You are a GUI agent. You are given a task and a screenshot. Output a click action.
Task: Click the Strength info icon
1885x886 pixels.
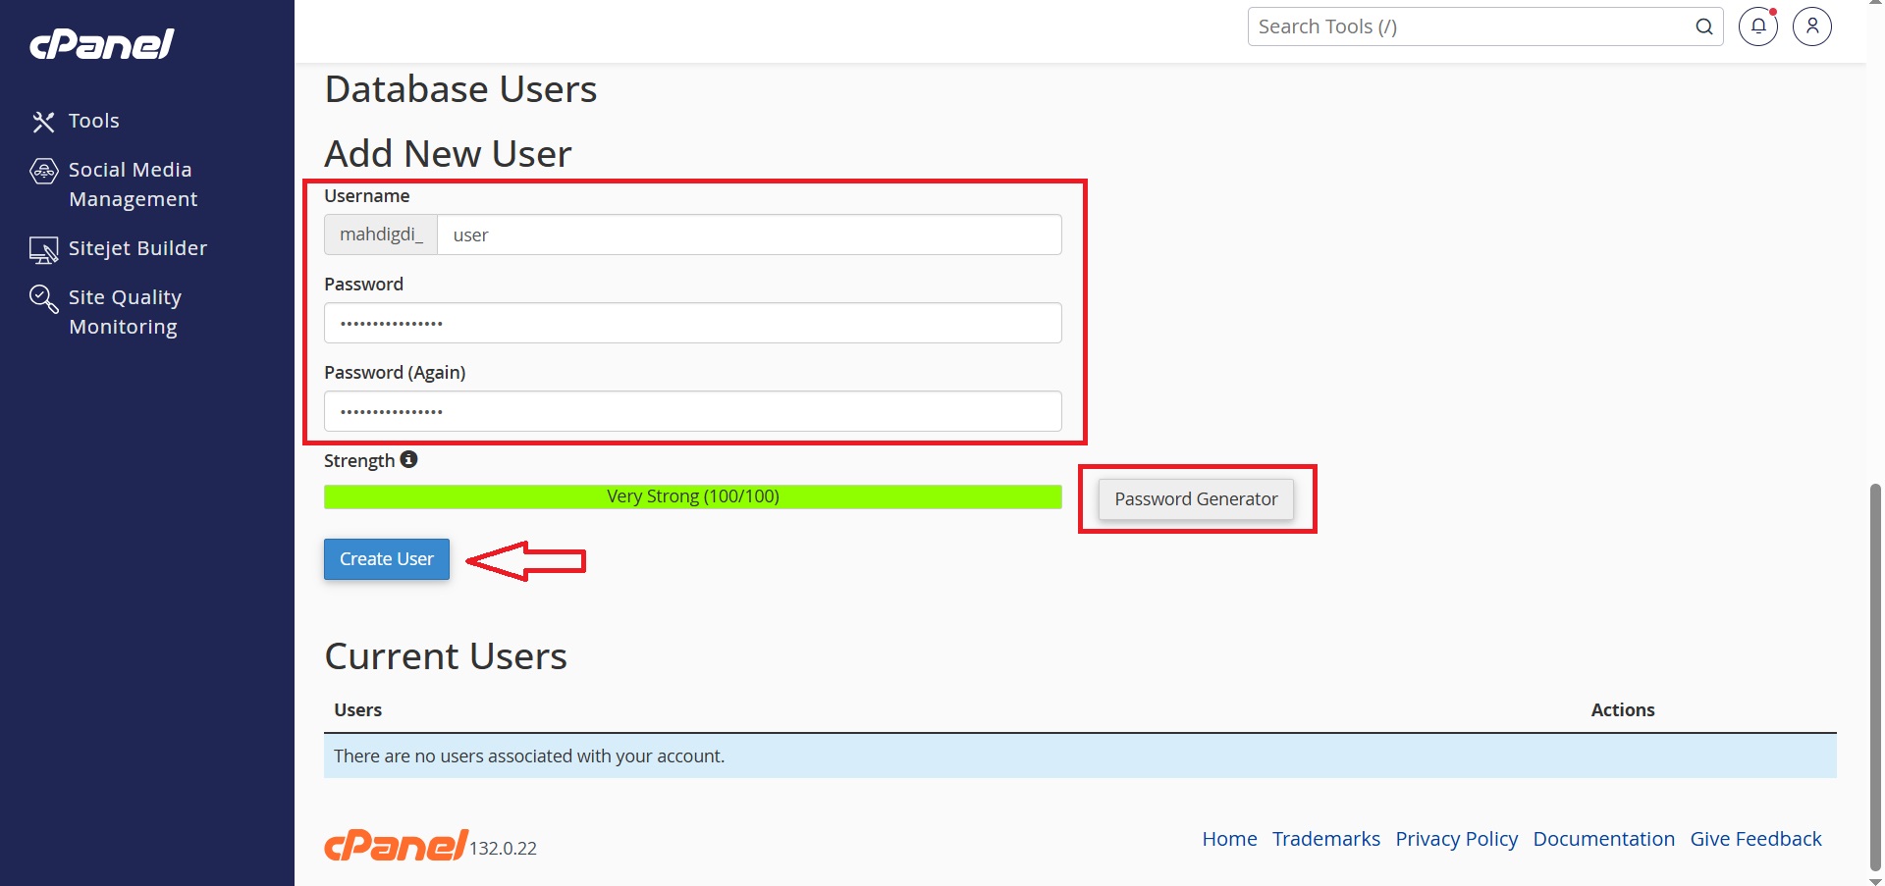409,459
